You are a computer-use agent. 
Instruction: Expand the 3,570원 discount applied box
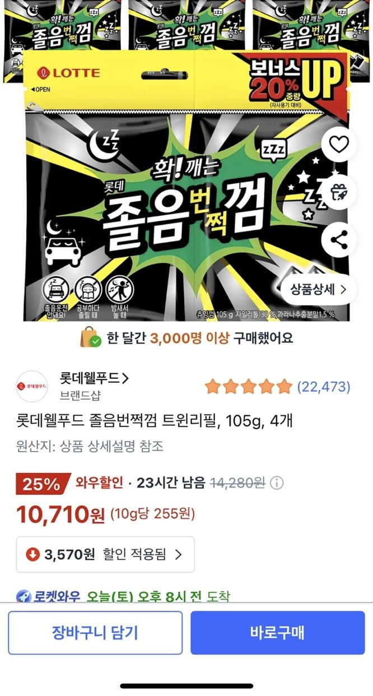click(105, 555)
